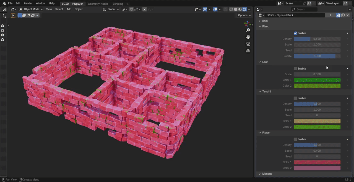Image resolution: width=354 pixels, height=182 pixels.
Task: Toggle X-ray mode button
Action: 225,9
